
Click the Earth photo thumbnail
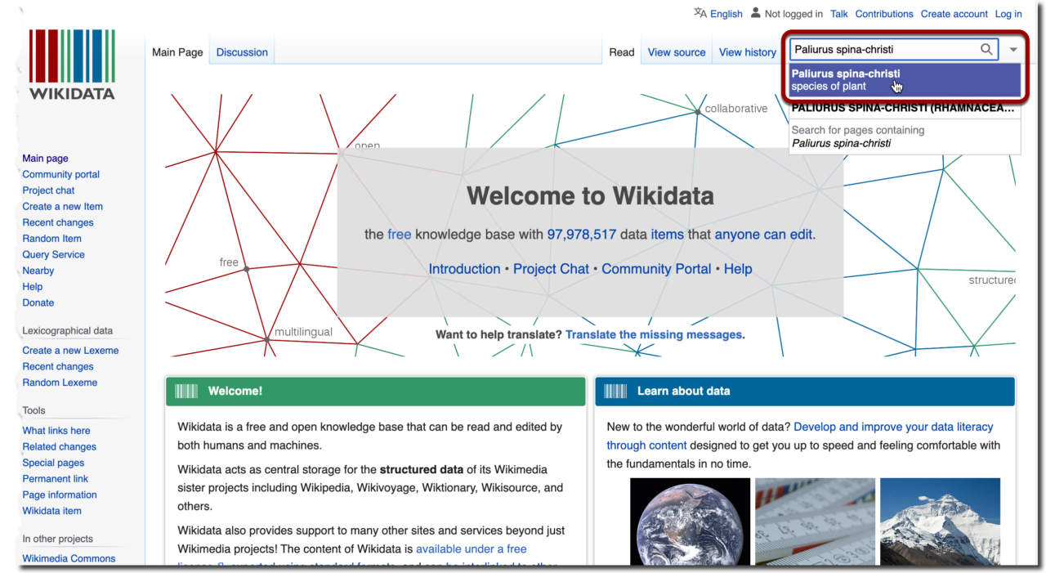[x=690, y=523]
